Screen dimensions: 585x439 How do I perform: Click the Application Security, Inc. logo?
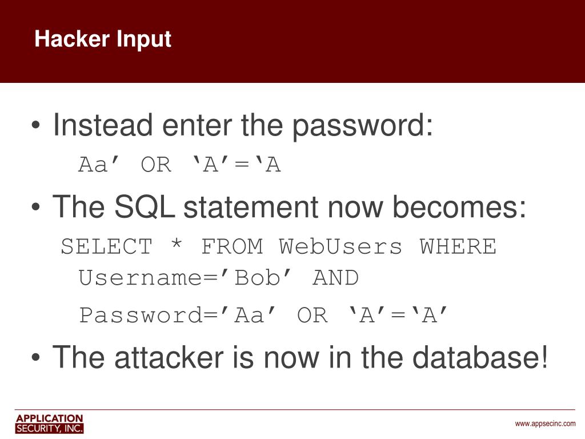coord(49,424)
